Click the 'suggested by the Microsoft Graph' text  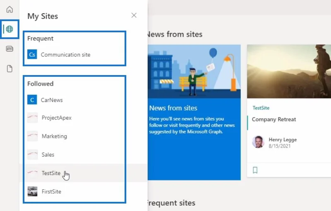click(186, 132)
